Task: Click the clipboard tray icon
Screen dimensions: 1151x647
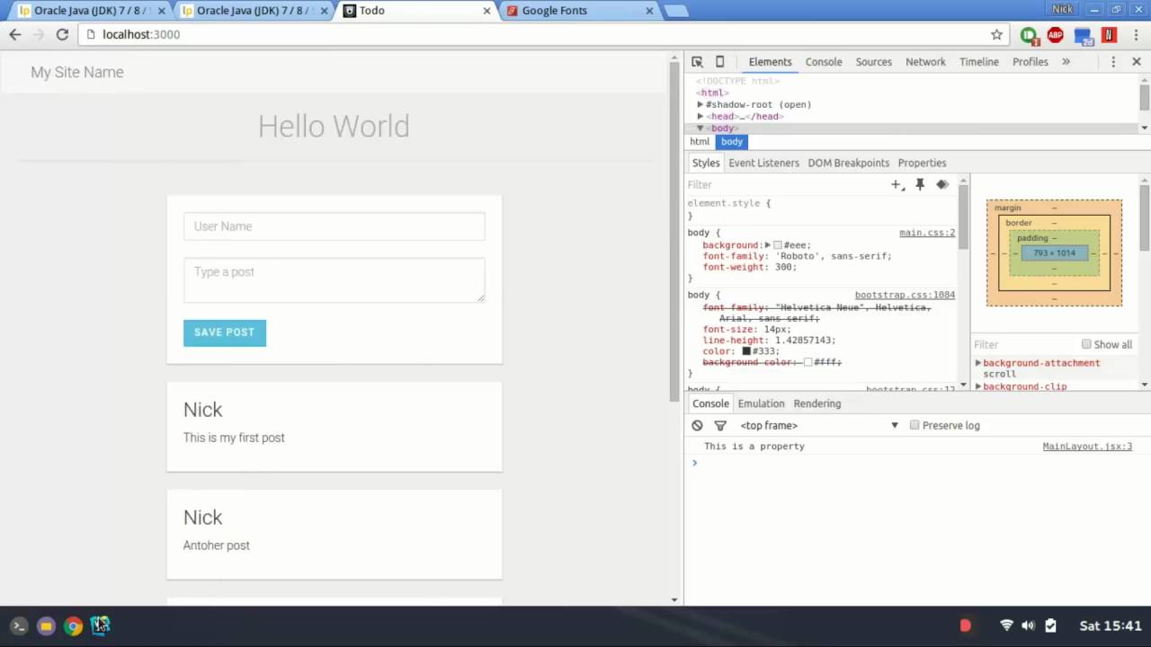Action: pos(1050,625)
